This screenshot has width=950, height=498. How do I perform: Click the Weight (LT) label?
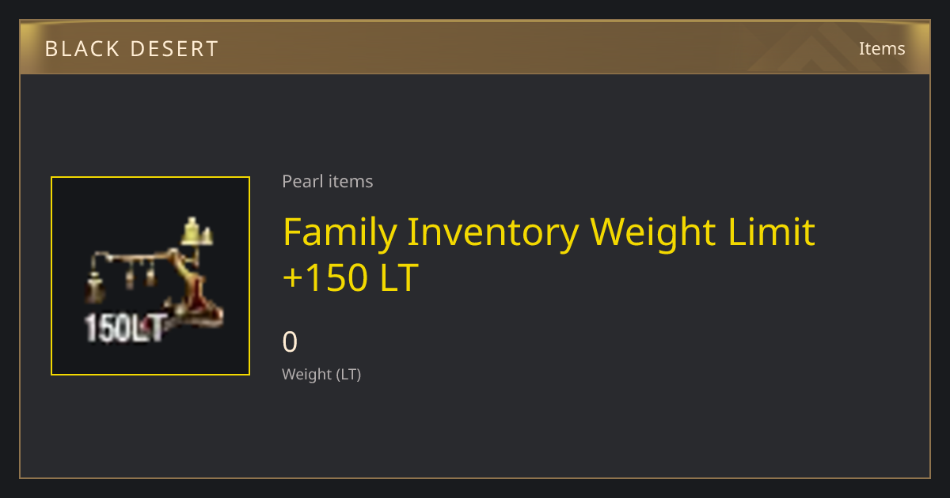(x=321, y=374)
